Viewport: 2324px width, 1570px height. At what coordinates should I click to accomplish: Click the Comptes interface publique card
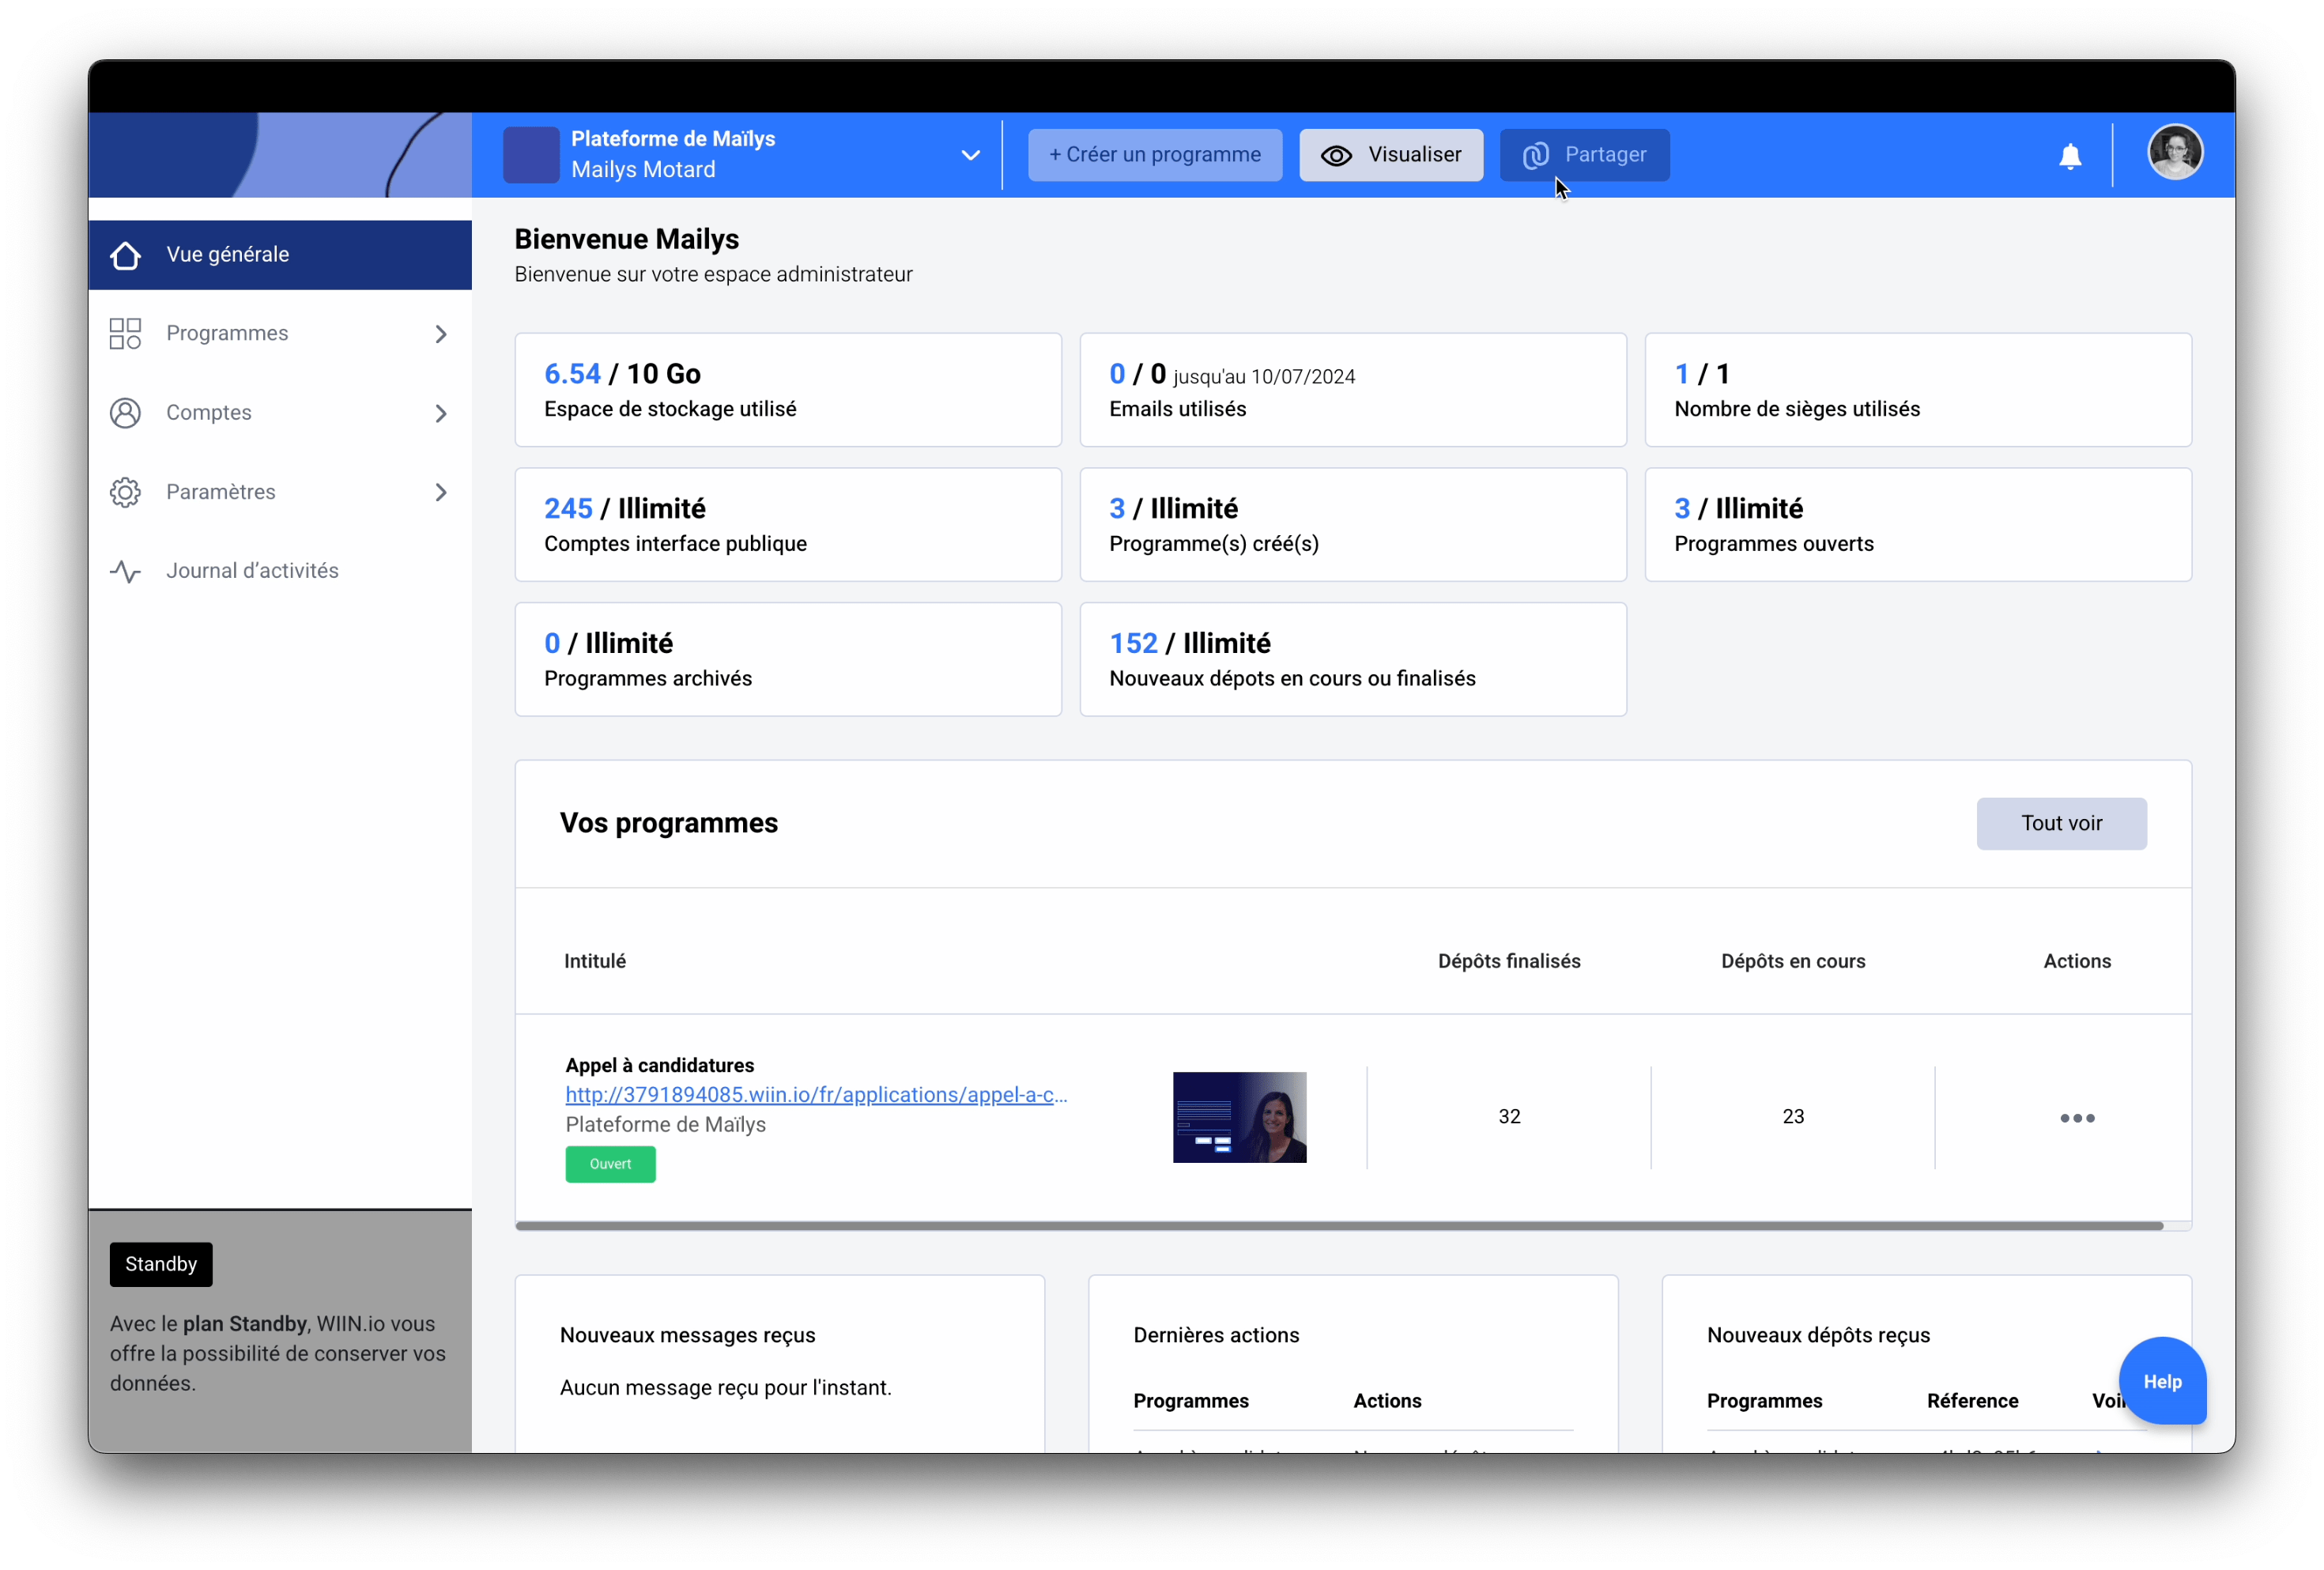pyautogui.click(x=788, y=525)
